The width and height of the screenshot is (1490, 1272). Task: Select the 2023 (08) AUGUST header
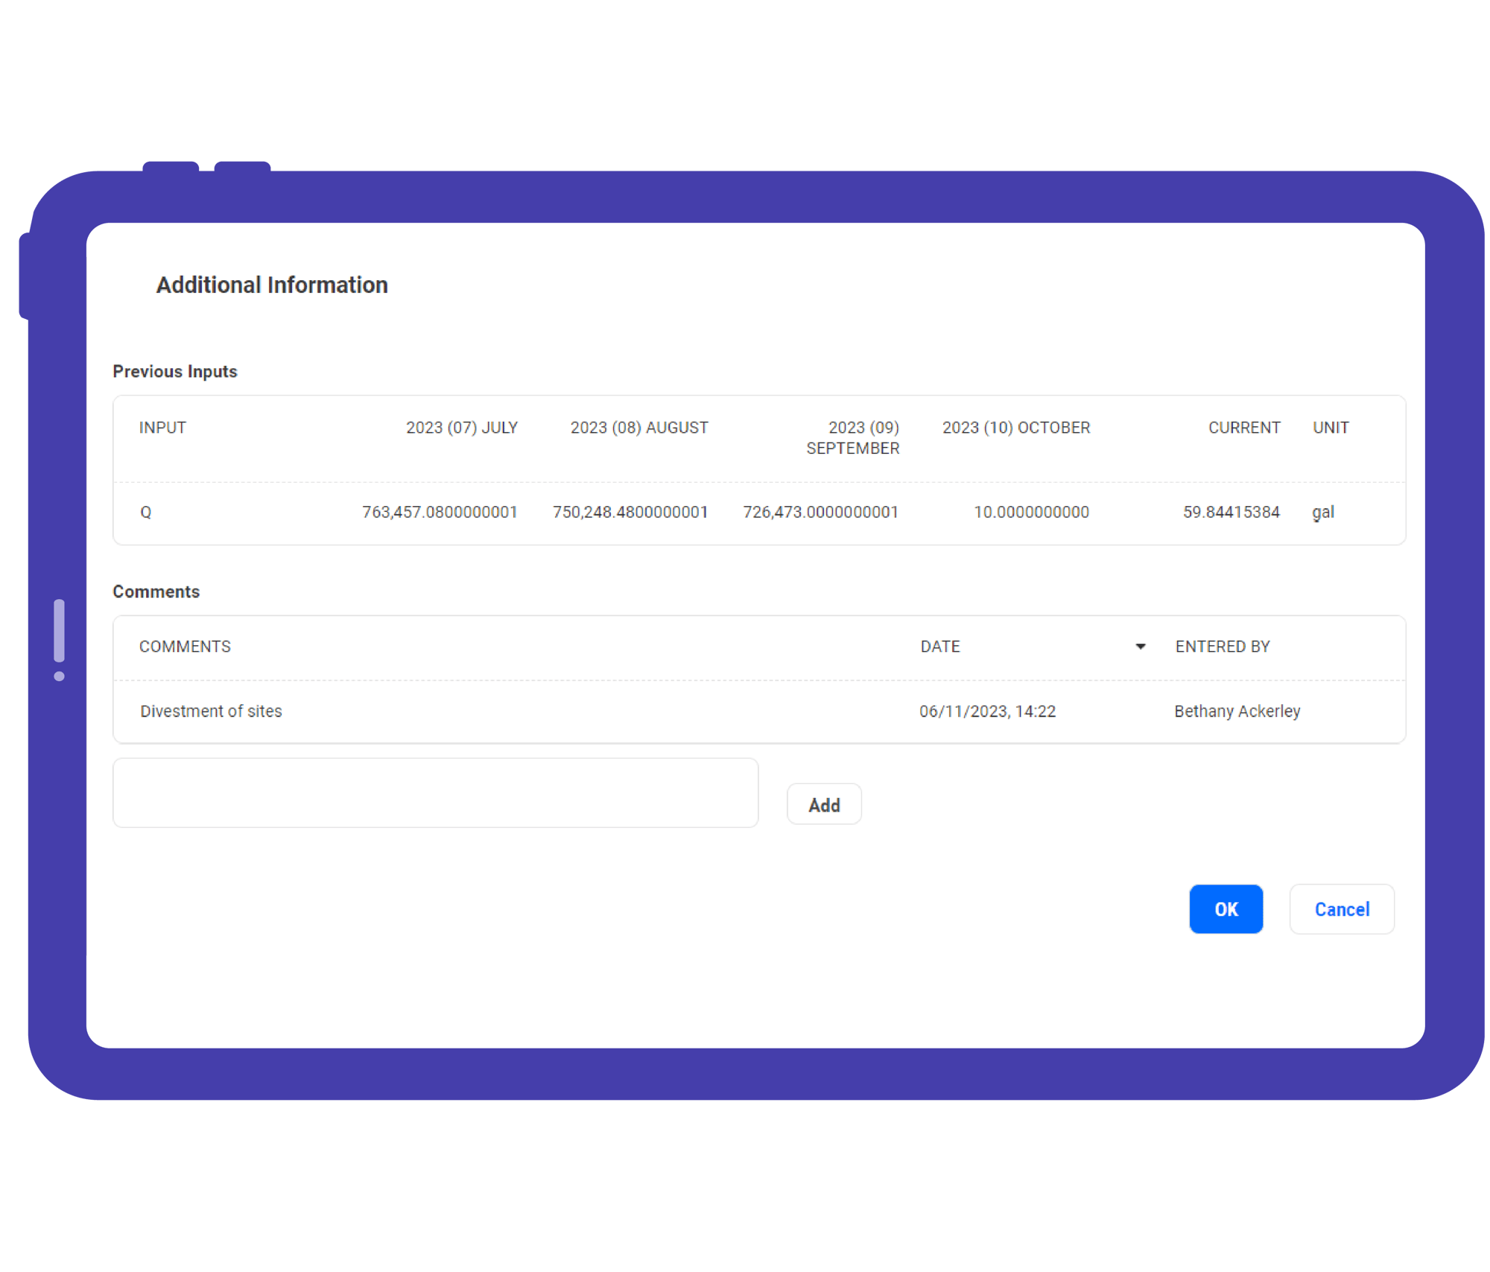tap(639, 428)
